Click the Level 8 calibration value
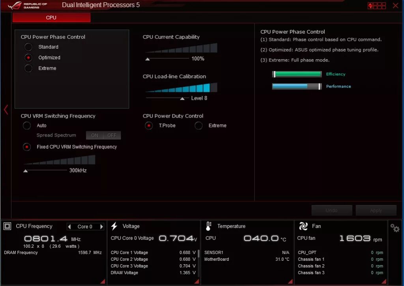Image resolution: width=404 pixels, height=286 pixels. pos(199,98)
